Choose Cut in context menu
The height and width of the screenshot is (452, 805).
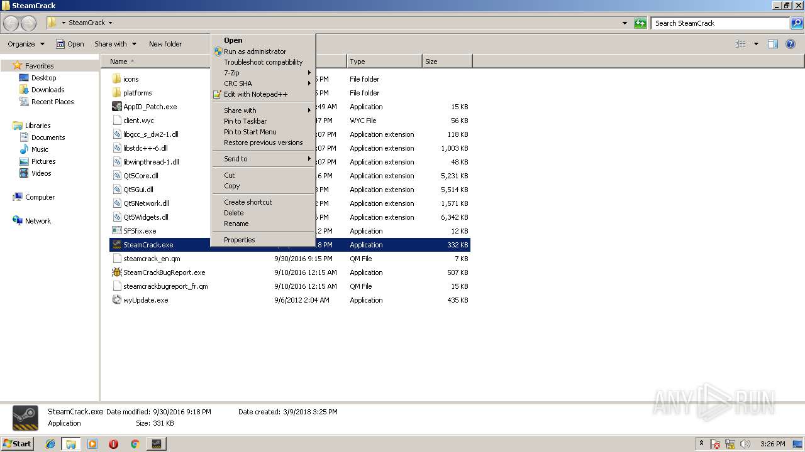pyautogui.click(x=263, y=175)
